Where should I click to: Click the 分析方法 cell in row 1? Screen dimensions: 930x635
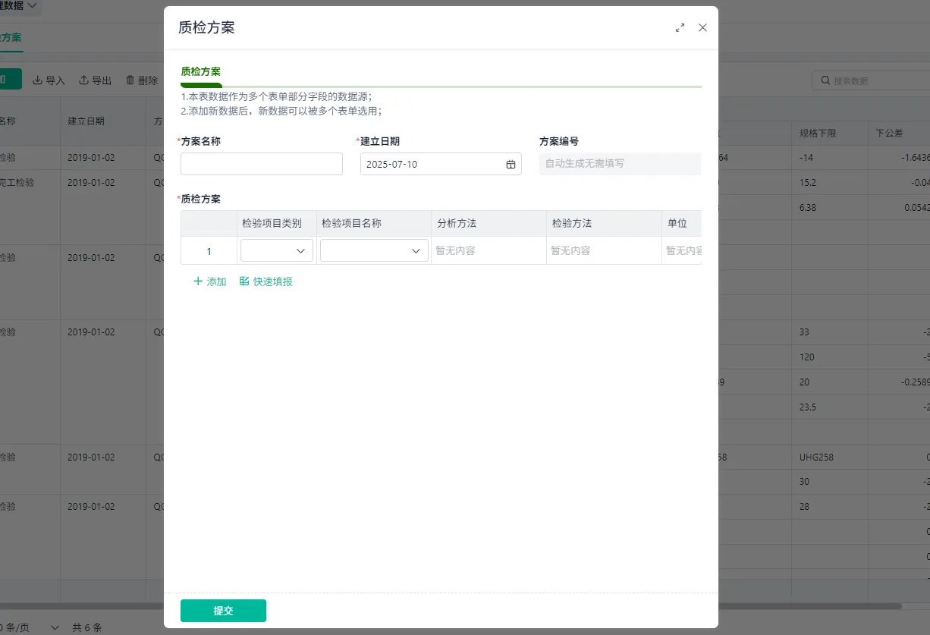[489, 250]
